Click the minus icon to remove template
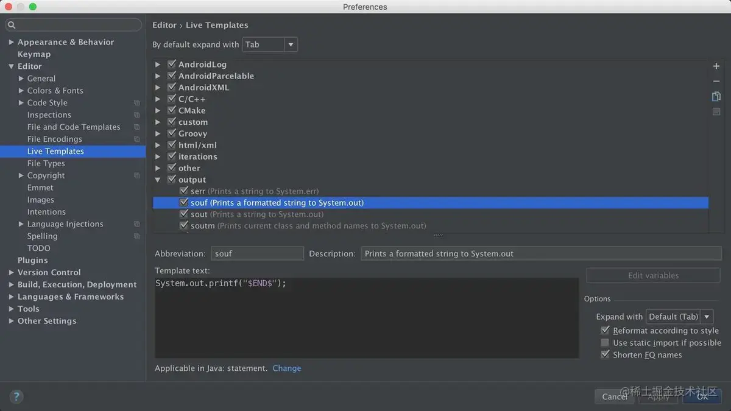Image resolution: width=731 pixels, height=411 pixels. tap(716, 81)
